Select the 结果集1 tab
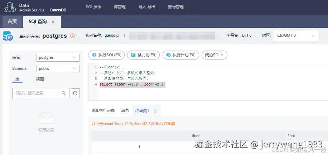This screenshot has width=328, height=155. 142,111
